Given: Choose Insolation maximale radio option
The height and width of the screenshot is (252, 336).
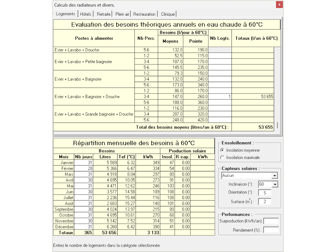Looking at the screenshot, I should [x=222, y=157].
